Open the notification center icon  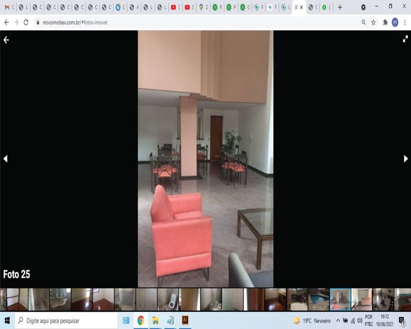pos(402,321)
